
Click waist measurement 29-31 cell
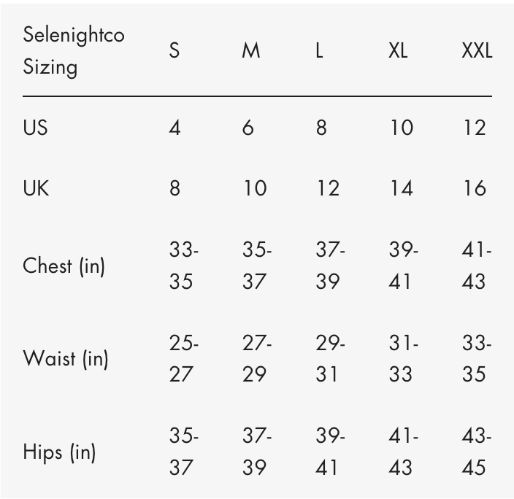coord(329,358)
